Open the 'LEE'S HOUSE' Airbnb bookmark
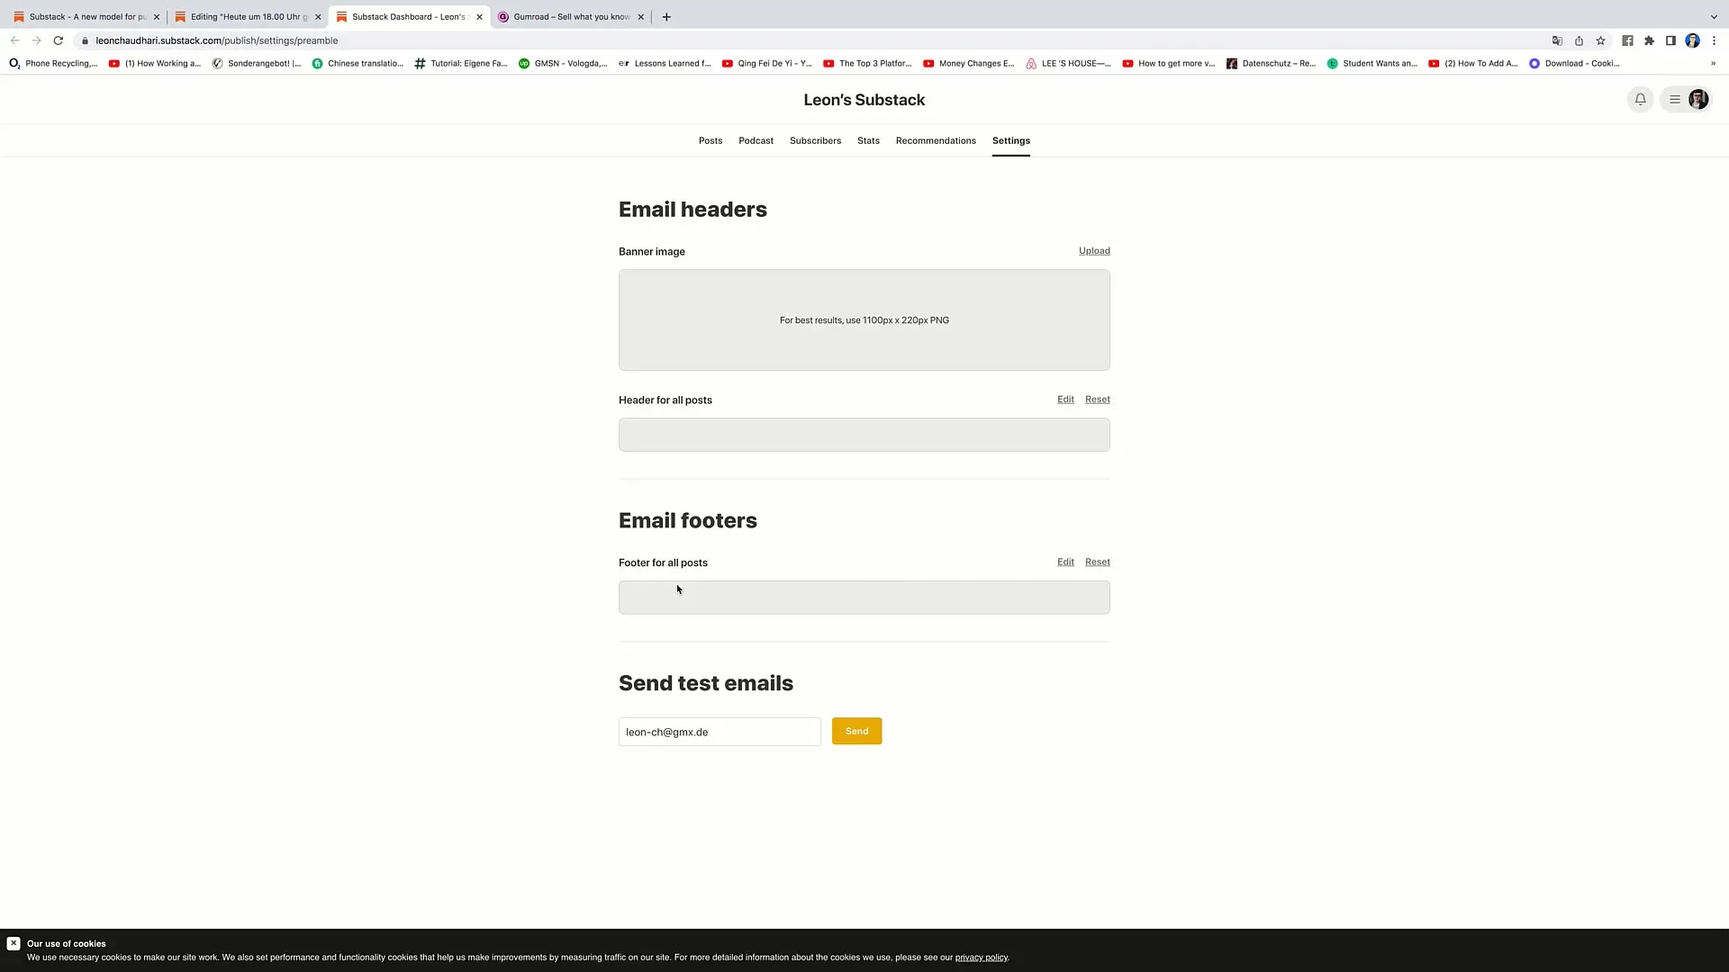Viewport: 1729px width, 972px height. point(1068,63)
